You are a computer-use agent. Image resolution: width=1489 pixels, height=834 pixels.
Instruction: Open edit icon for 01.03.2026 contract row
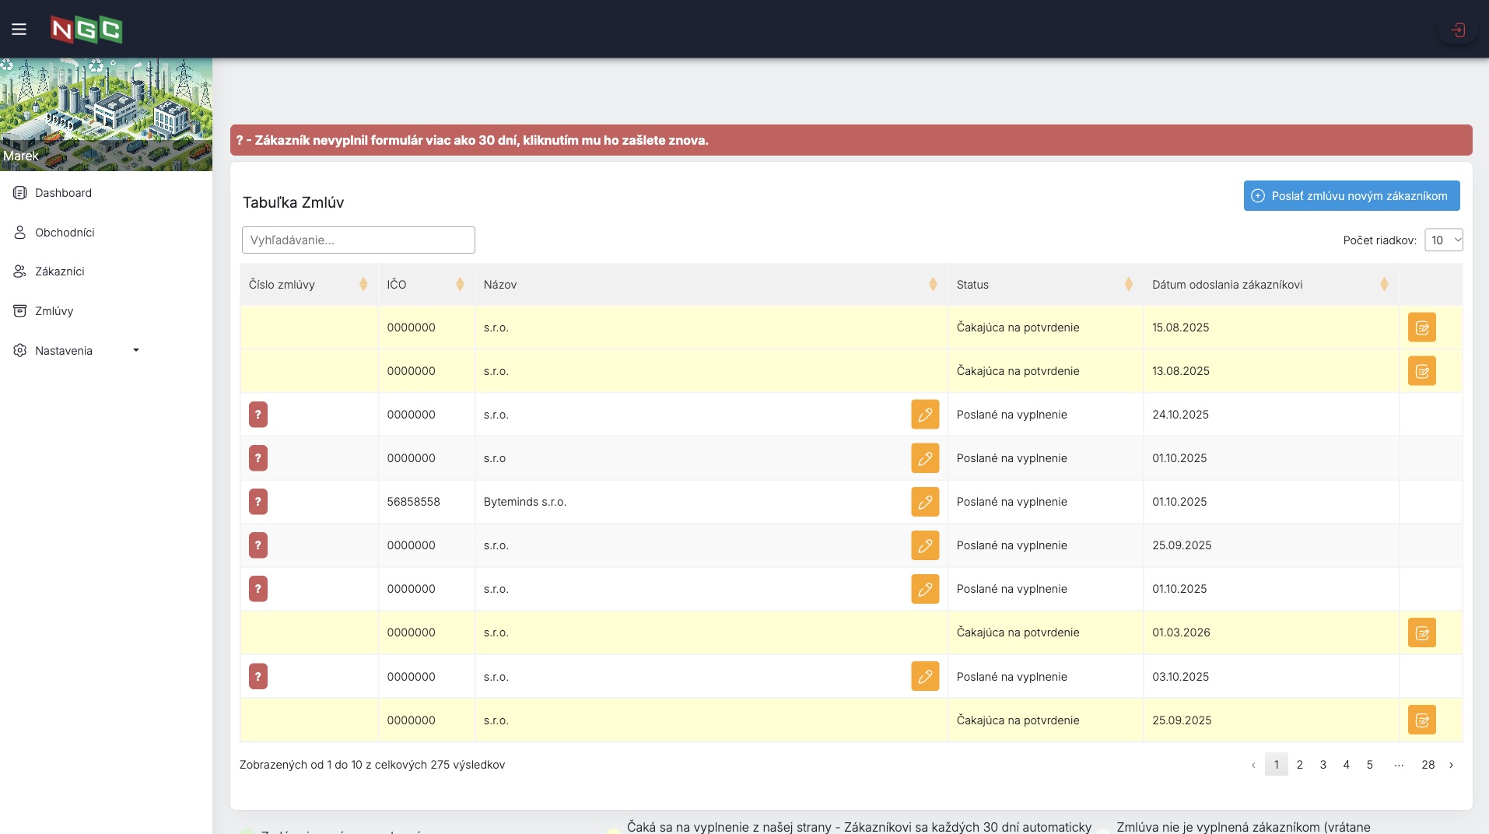[1421, 633]
